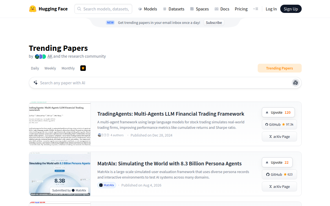The width and height of the screenshot is (330, 206).
Task: Click the sparkle AI search icon
Action: coord(35,83)
